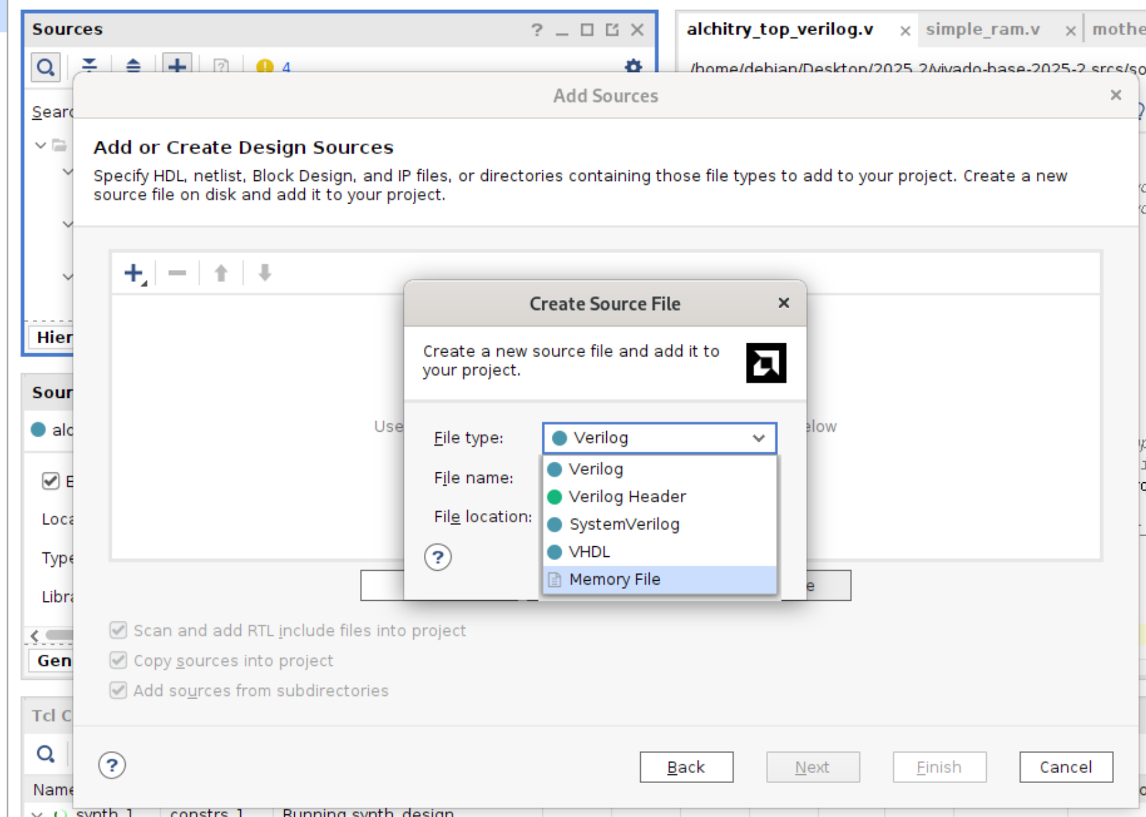The width and height of the screenshot is (1146, 817).
Task: Click the Expand All icon in Sources
Action: (x=133, y=67)
